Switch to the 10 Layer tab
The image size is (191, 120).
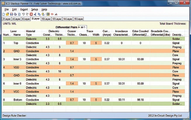click(46, 19)
